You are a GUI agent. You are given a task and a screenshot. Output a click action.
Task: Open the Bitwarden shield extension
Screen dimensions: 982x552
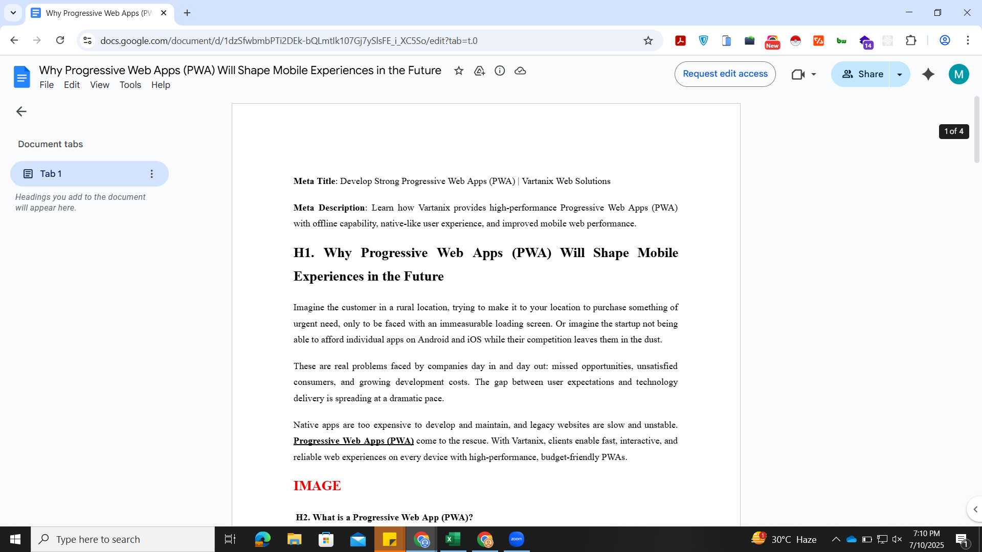point(703,41)
